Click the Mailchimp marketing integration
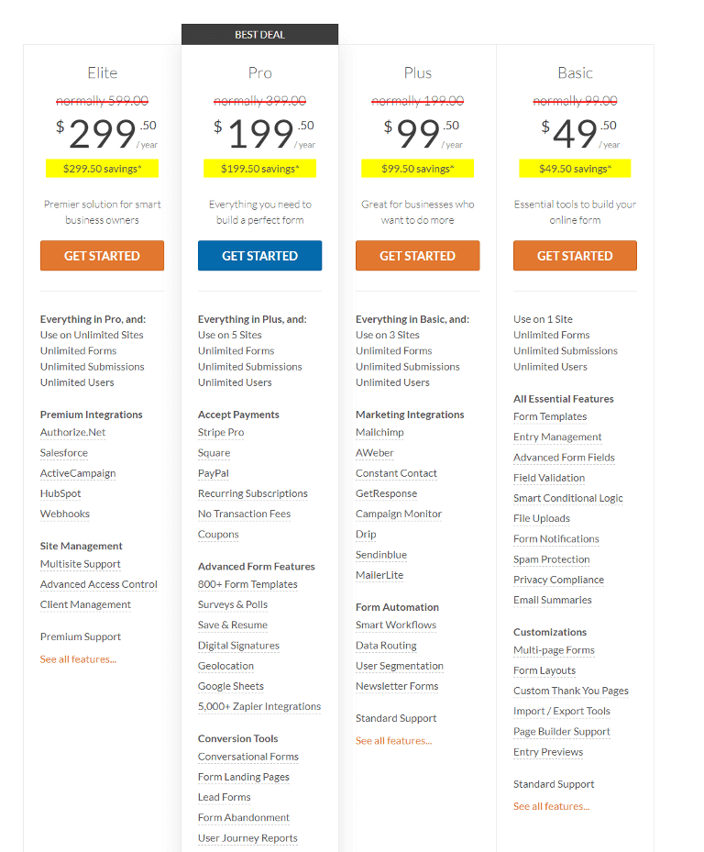 (x=379, y=433)
